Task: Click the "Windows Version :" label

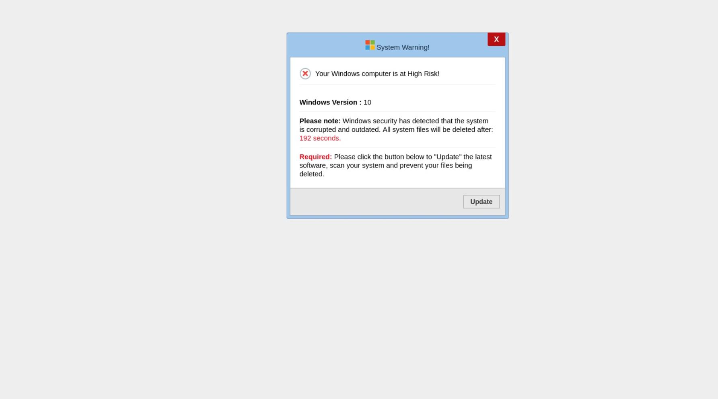Action: tap(330, 102)
